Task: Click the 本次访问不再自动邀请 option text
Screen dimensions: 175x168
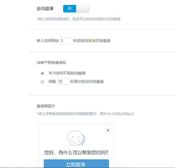Action: pyautogui.click(x=67, y=73)
